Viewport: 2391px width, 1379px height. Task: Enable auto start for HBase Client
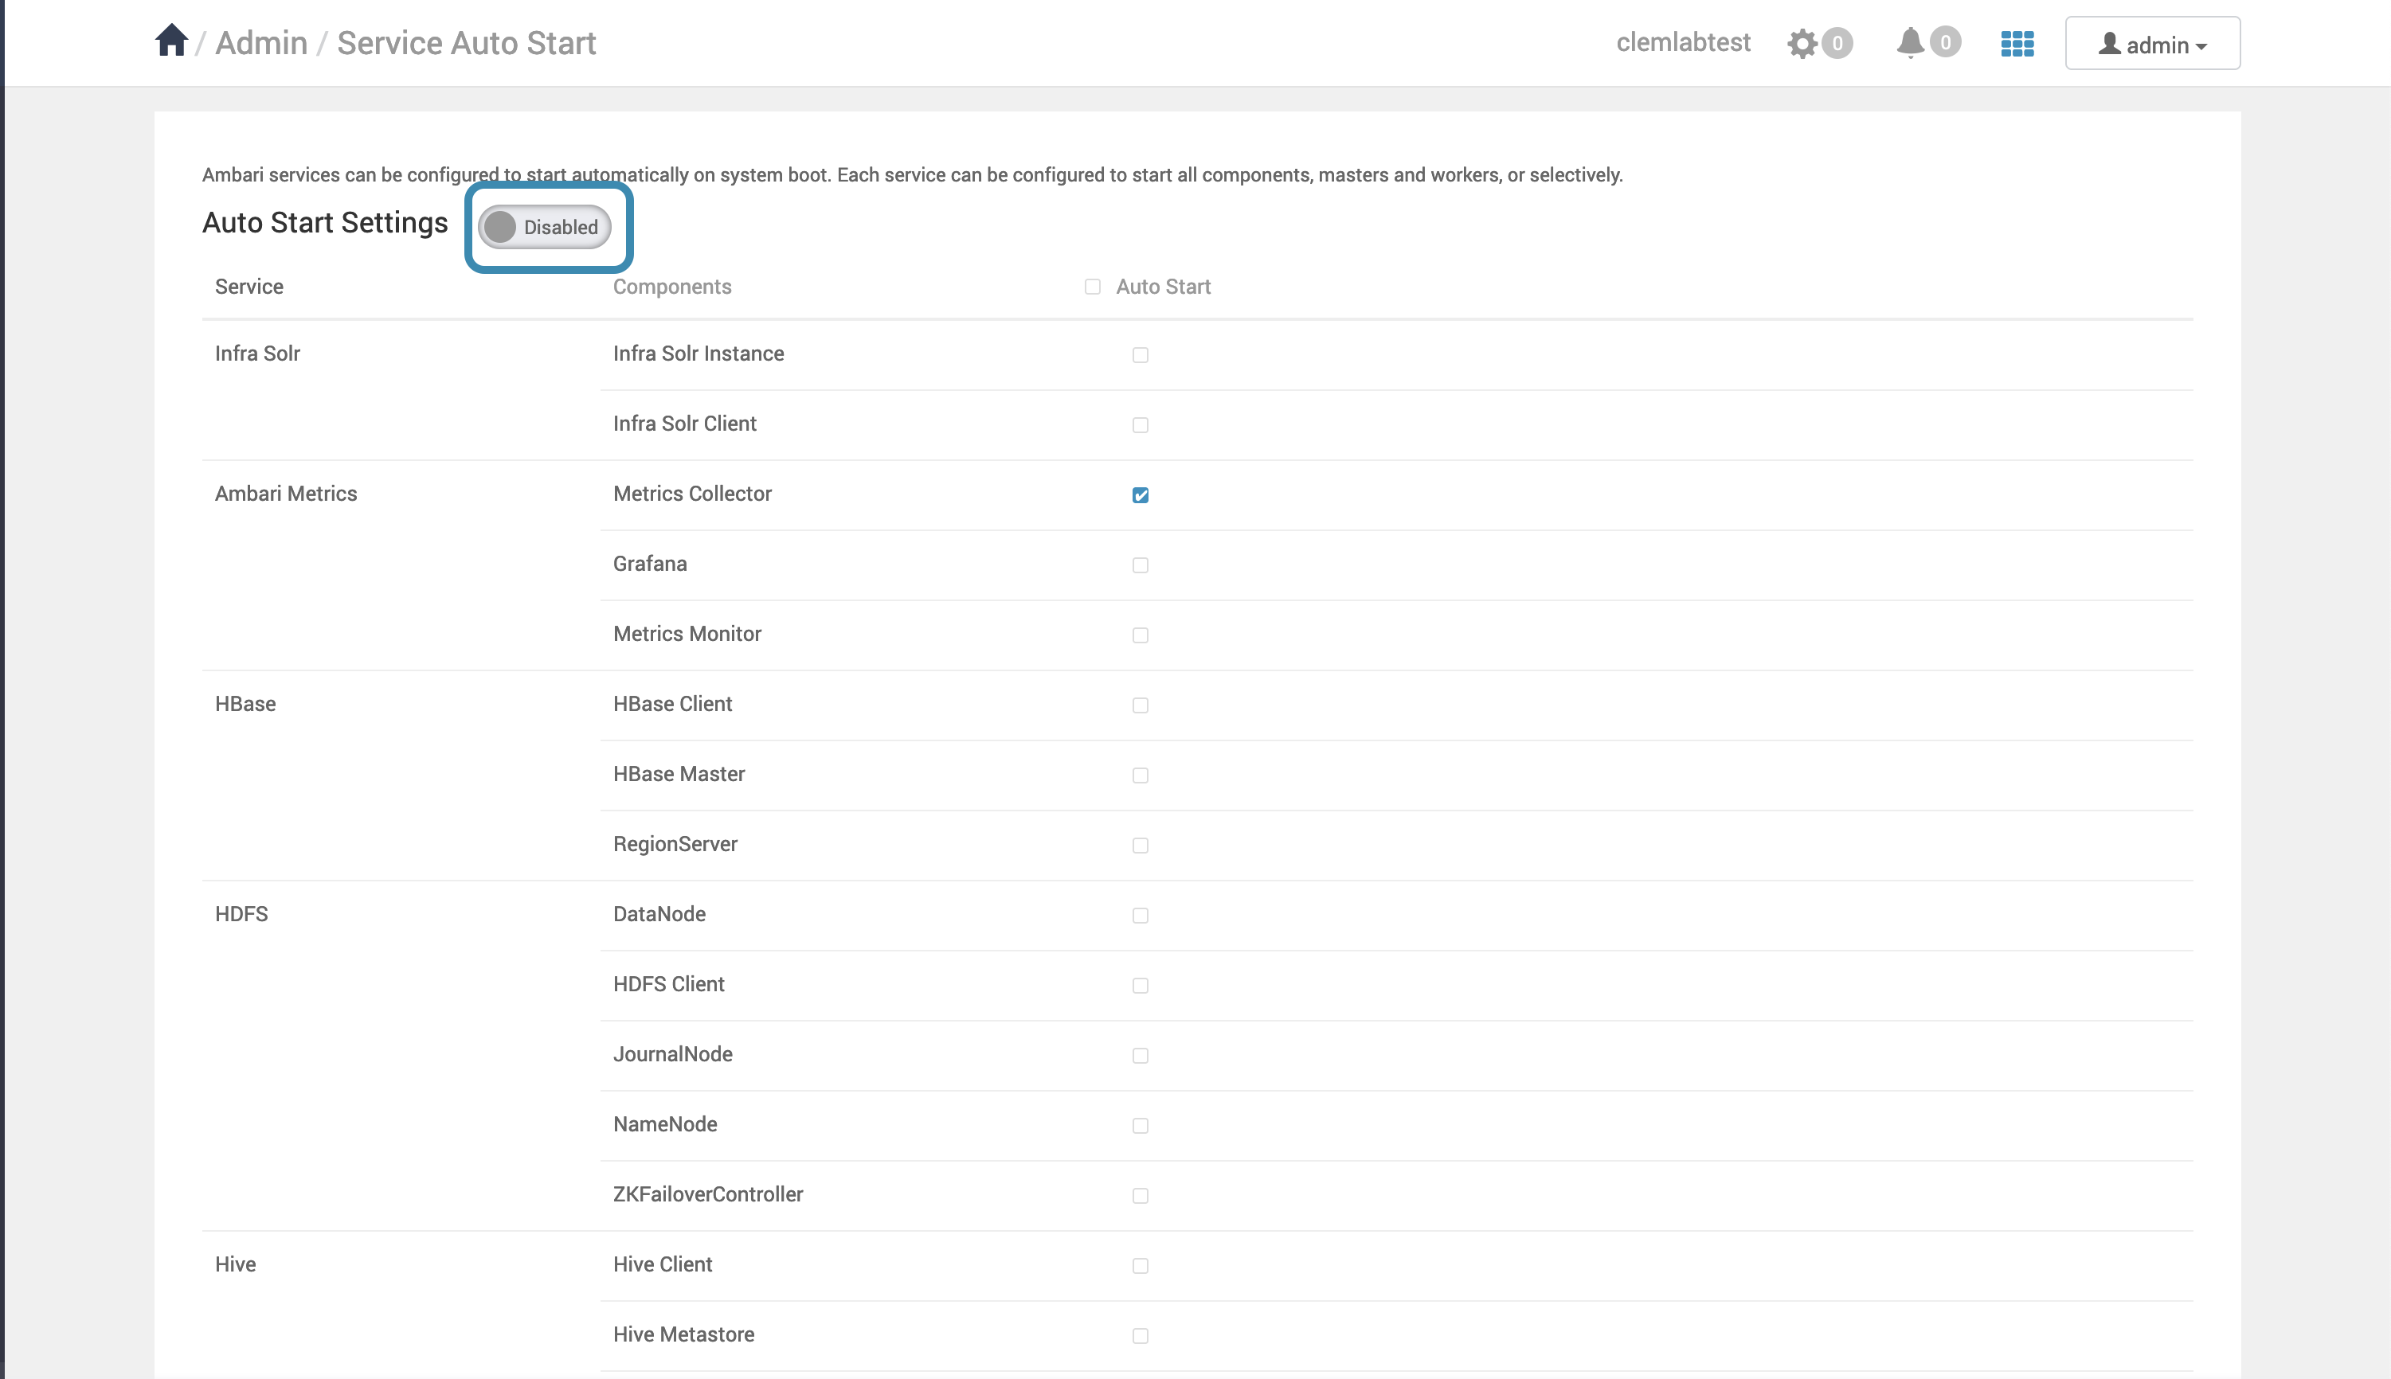1141,705
